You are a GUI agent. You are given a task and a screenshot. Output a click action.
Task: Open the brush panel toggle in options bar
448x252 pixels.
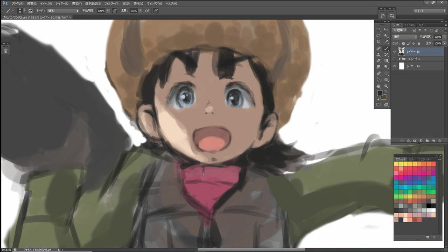pos(30,11)
